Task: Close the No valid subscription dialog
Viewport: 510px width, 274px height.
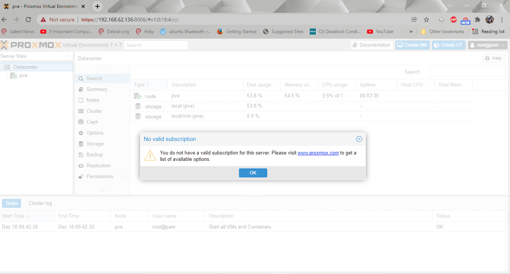Action: click(x=359, y=139)
